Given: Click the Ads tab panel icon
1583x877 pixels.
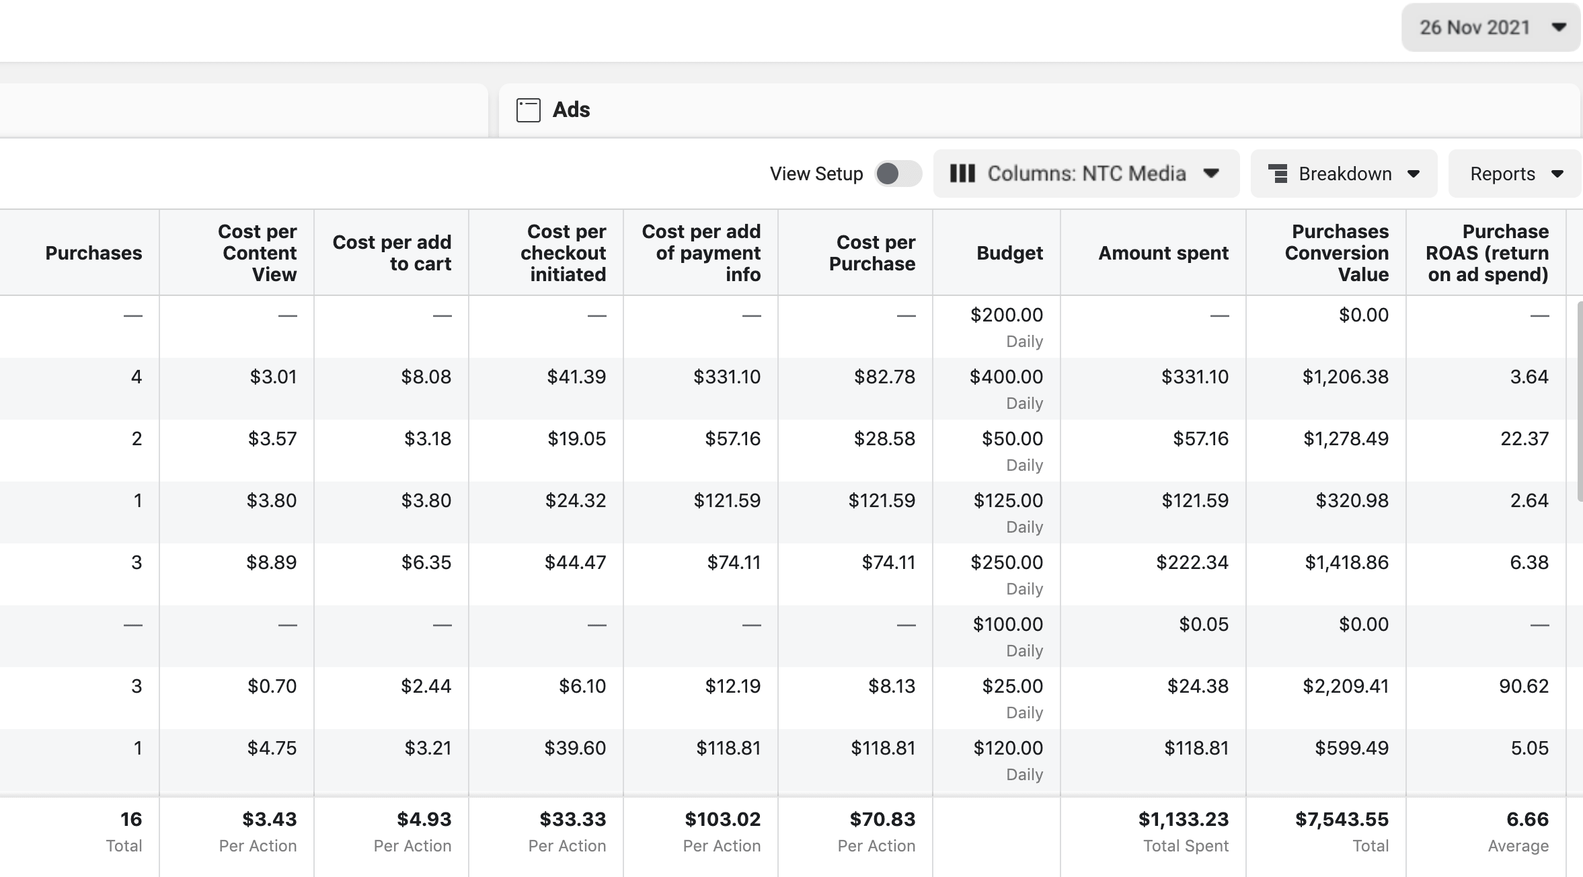Looking at the screenshot, I should pos(528,110).
